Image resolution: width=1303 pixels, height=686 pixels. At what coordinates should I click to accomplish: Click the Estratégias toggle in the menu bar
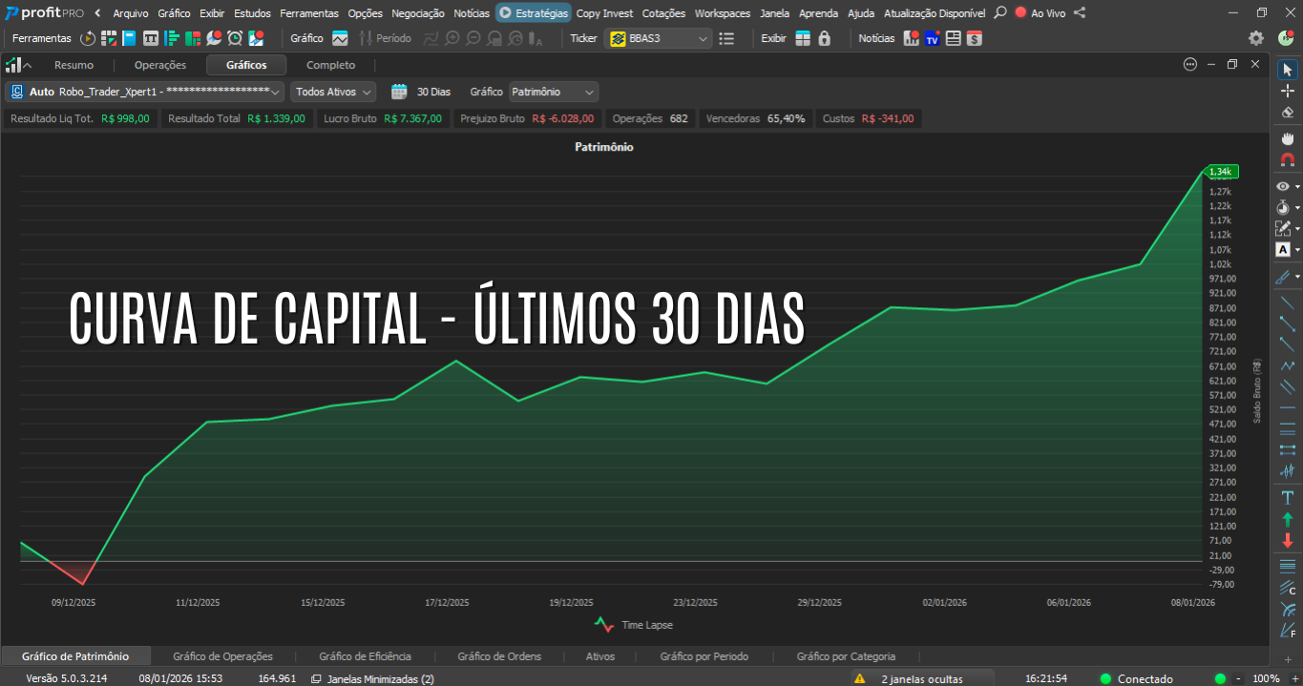tap(533, 13)
